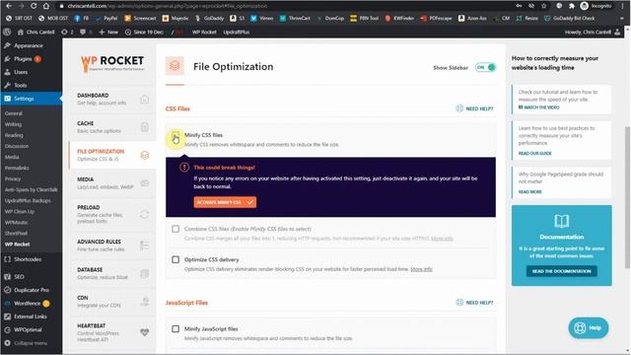Image resolution: width=631 pixels, height=355 pixels.
Task: Open the Users menu
Action: click(x=21, y=72)
